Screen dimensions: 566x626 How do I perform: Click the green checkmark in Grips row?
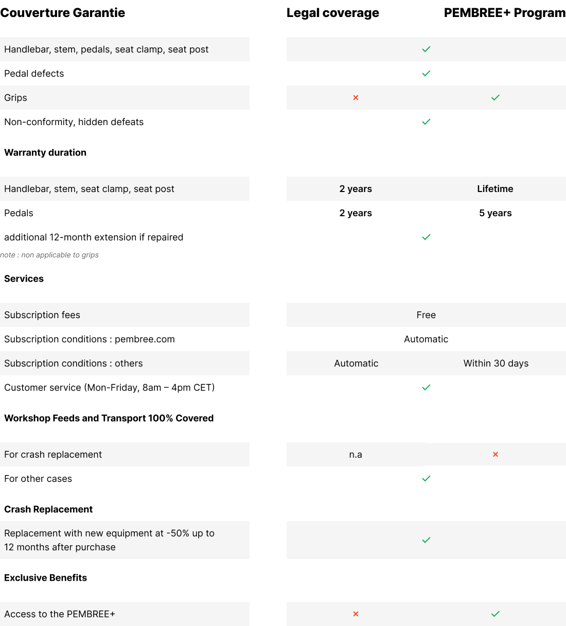tap(496, 98)
